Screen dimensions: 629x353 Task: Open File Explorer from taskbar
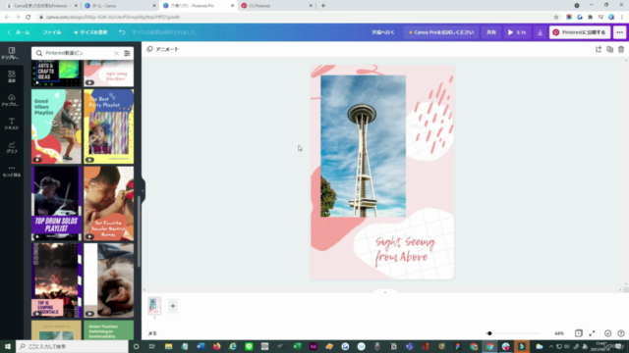(x=168, y=346)
